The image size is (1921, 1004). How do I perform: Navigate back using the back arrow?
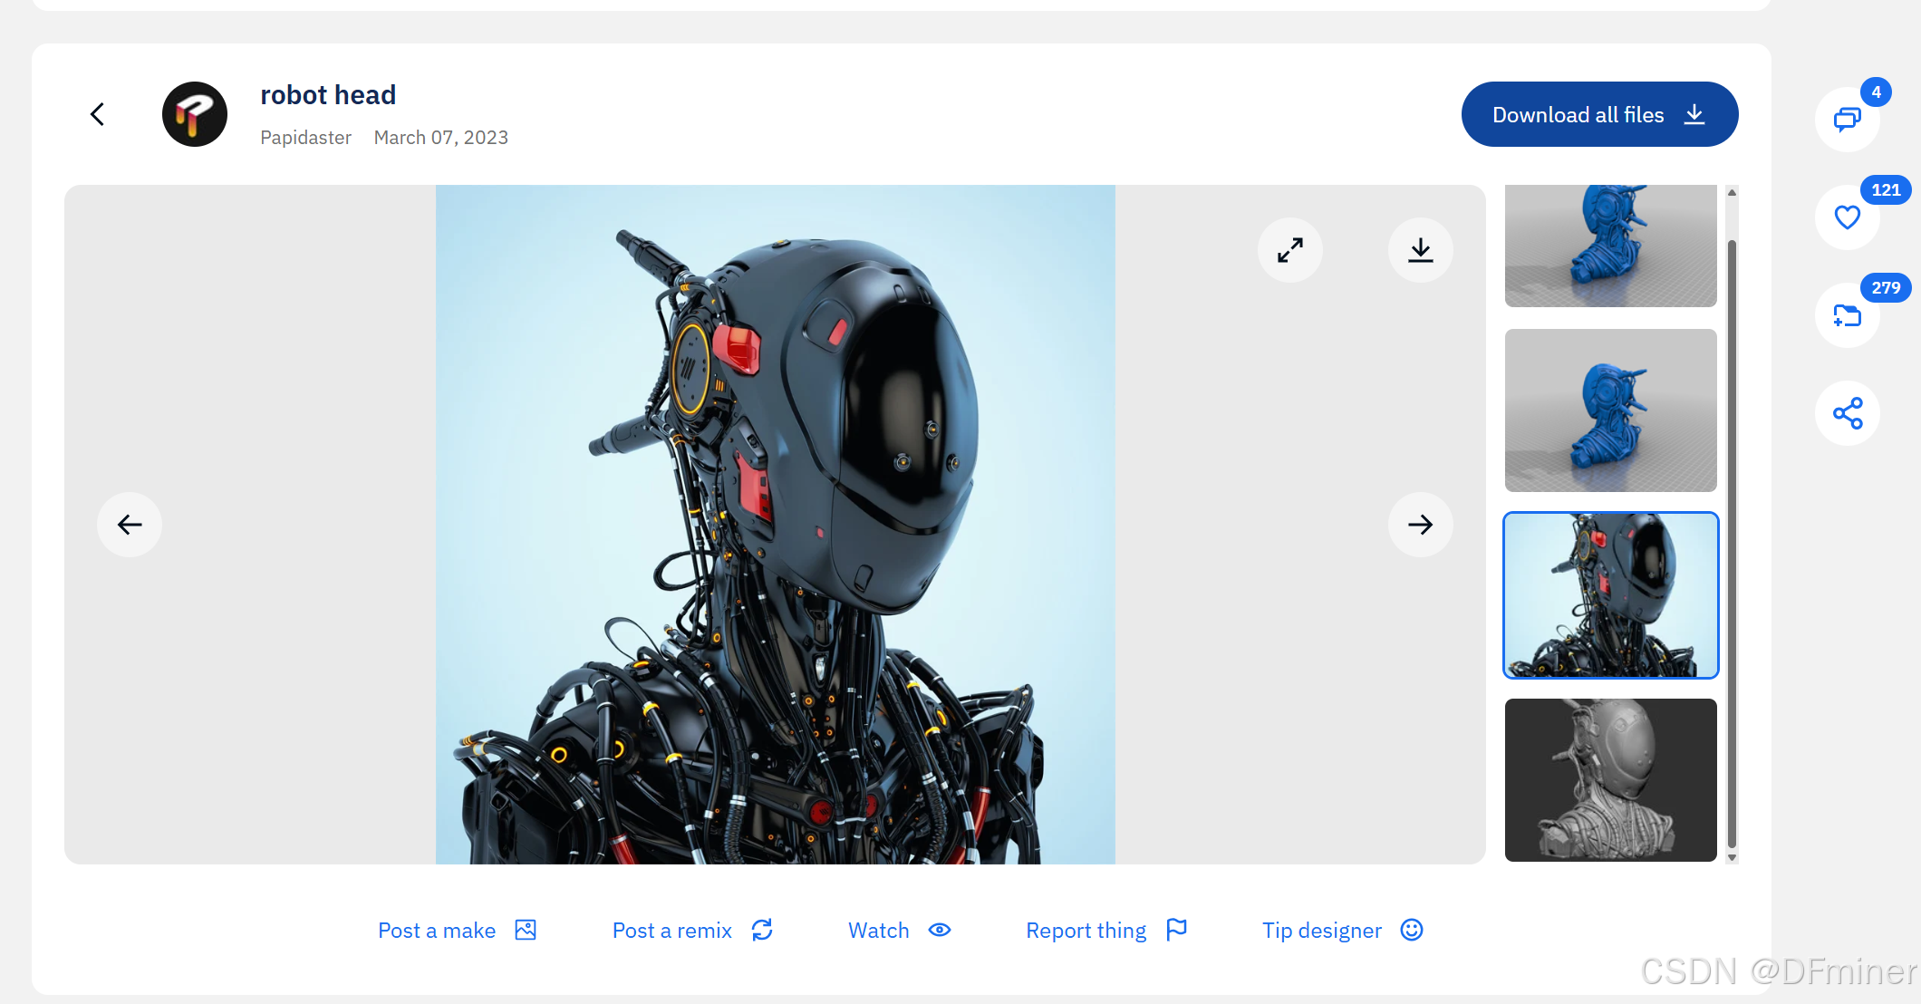(97, 114)
